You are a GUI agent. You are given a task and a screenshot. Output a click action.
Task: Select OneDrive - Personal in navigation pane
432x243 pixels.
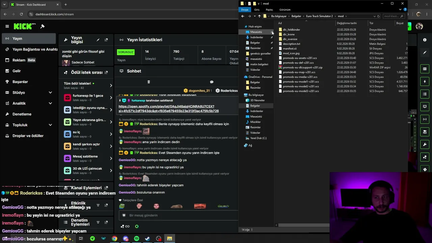260,77
